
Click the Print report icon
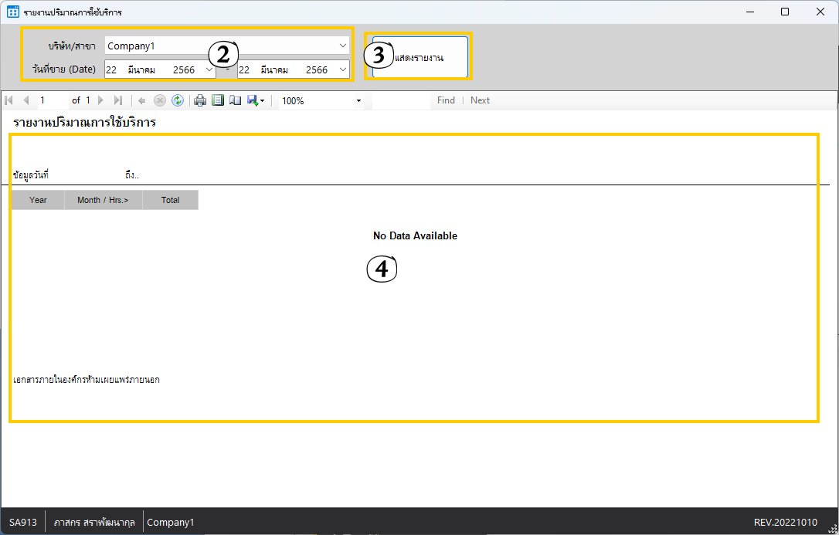pyautogui.click(x=200, y=100)
